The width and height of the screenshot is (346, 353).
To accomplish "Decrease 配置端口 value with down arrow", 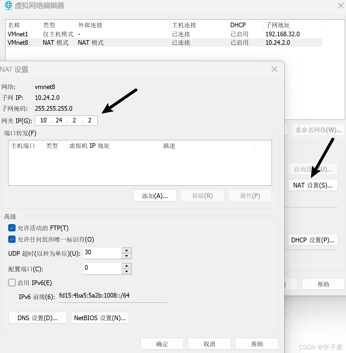I will pyautogui.click(x=127, y=272).
